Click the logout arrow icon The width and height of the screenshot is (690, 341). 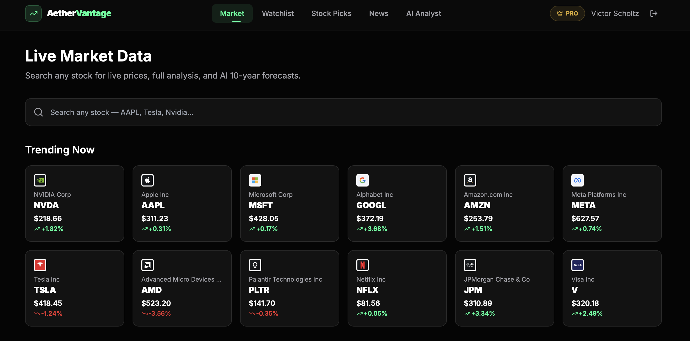point(654,13)
